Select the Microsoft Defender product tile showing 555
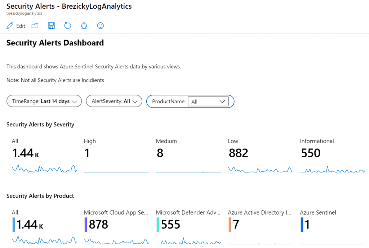Viewport: 369px width, 248px height. pos(188,227)
